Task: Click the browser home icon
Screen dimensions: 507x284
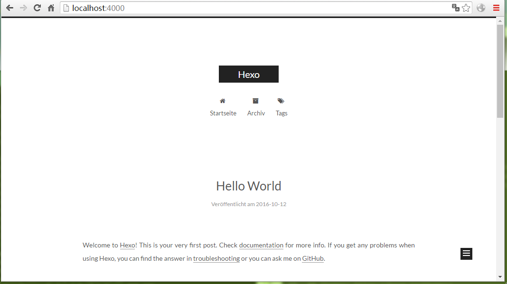Action: coord(51,8)
